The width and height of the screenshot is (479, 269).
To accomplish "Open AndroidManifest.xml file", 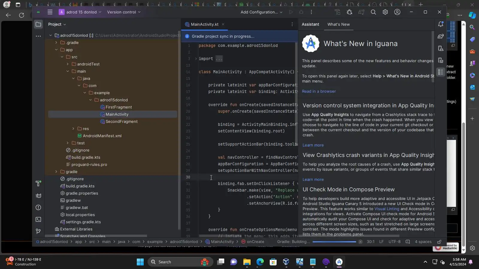I will [102, 136].
